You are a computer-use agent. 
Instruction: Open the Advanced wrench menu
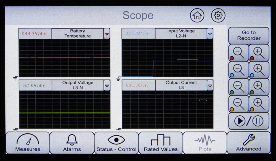click(249, 143)
